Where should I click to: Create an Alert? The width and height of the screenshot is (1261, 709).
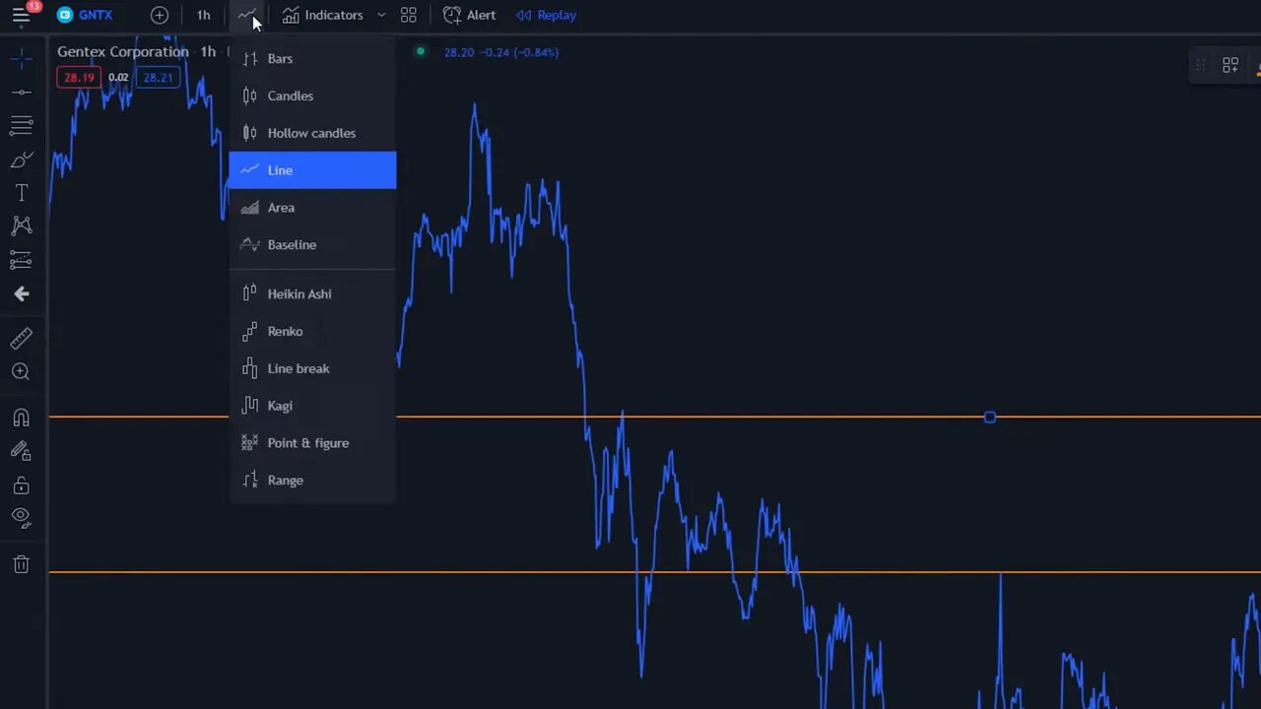(x=470, y=15)
